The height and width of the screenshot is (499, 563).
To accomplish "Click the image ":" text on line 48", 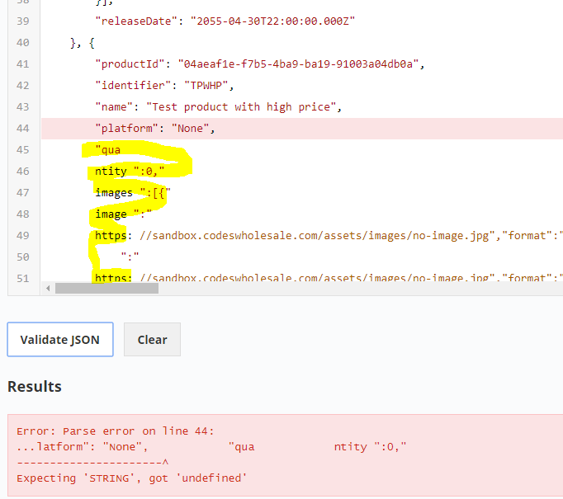I will (119, 214).
